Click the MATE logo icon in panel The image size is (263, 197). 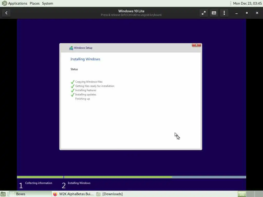coord(4,3)
